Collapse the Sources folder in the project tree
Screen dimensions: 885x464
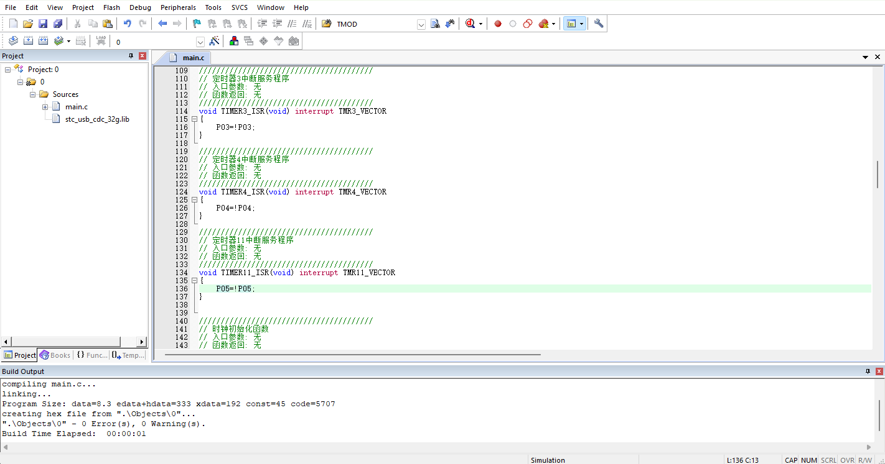tap(33, 94)
